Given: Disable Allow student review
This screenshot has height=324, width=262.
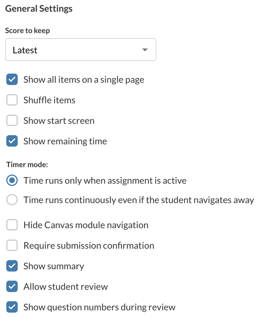Looking at the screenshot, I should 12,286.
